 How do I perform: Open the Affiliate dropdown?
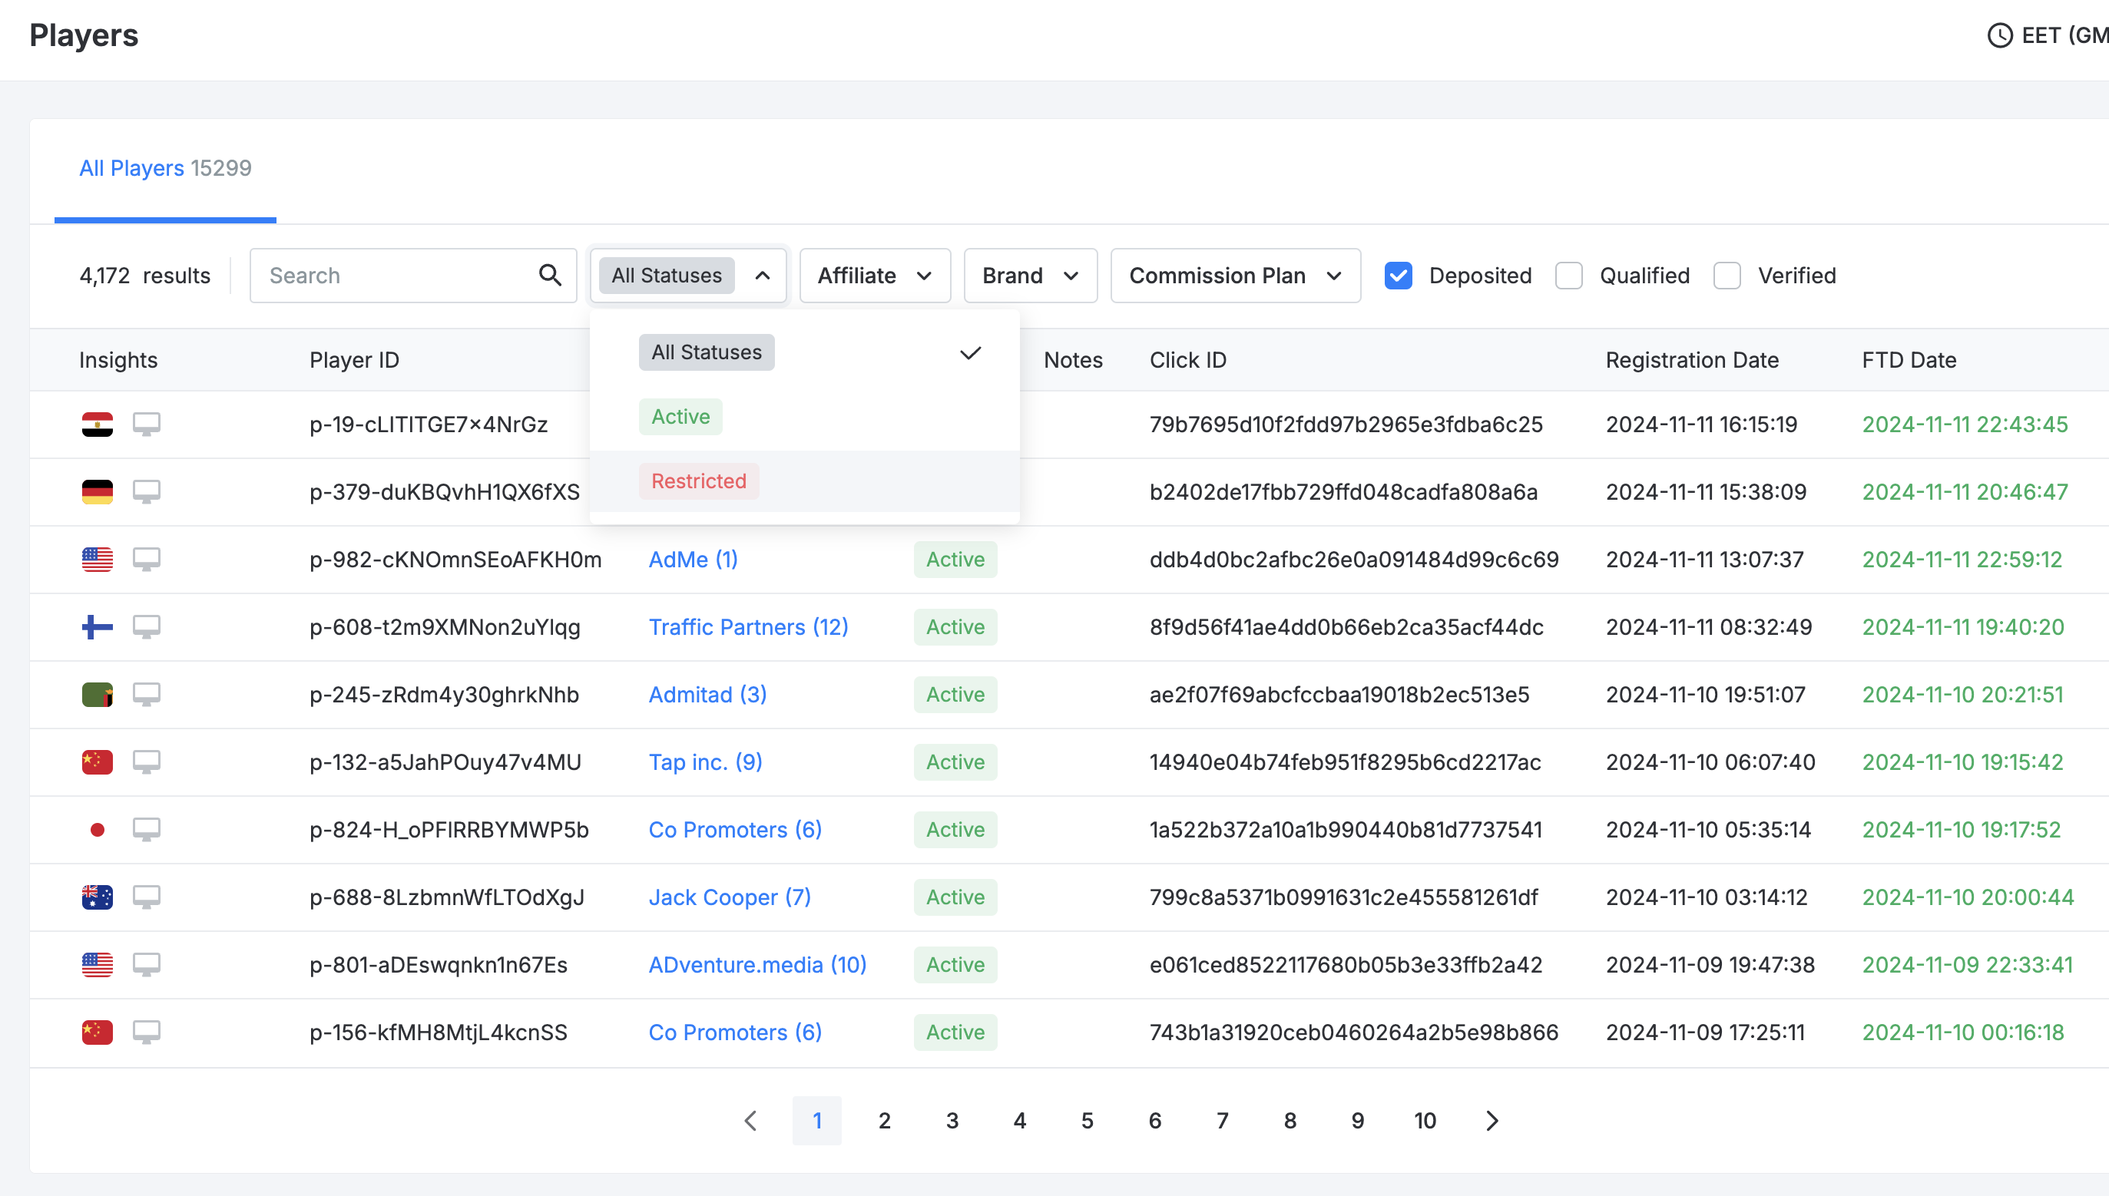pos(874,275)
